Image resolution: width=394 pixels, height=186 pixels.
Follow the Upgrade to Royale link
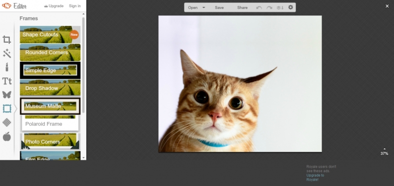click(315, 178)
